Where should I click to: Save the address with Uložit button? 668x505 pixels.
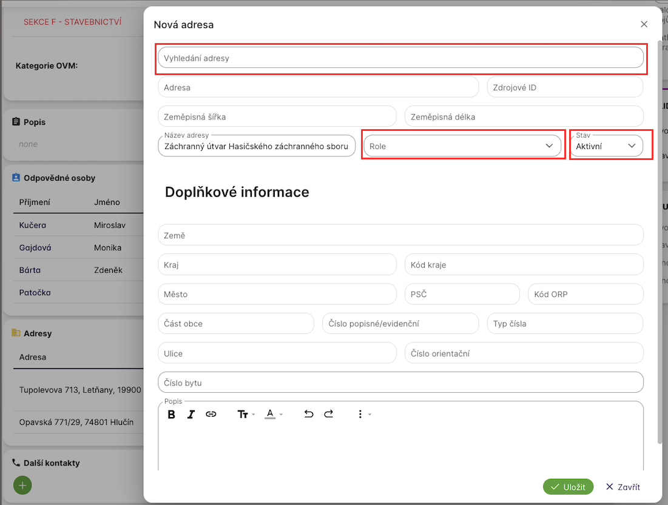click(568, 487)
